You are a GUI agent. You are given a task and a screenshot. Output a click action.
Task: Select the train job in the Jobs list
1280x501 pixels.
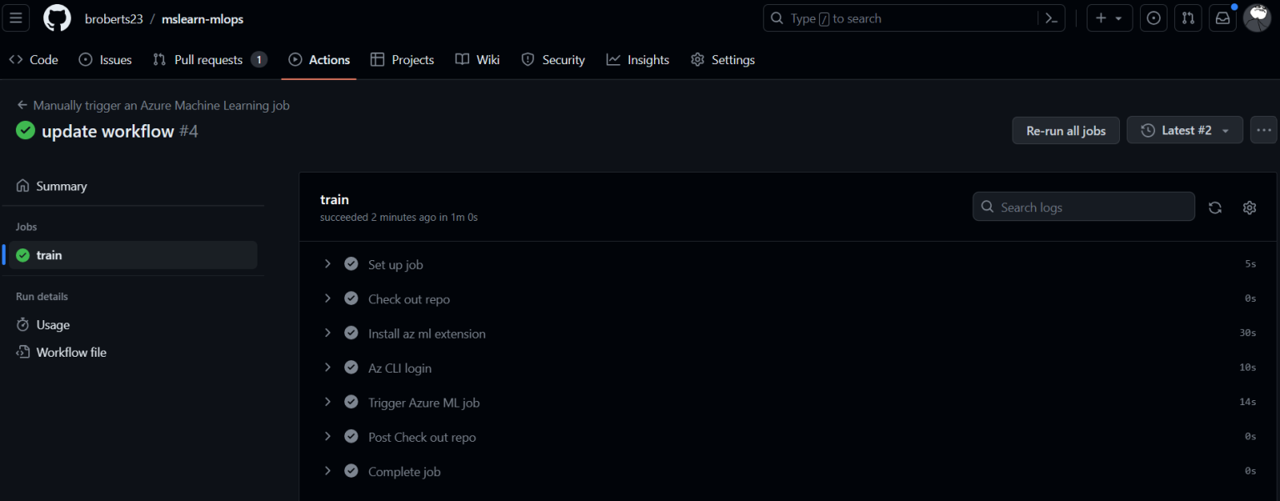pos(48,255)
